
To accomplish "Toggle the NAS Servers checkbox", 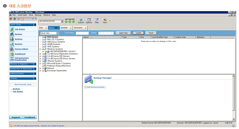I will pos(43,37).
